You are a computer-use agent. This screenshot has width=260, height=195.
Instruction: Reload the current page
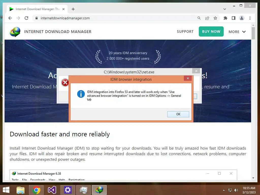(x=26, y=18)
